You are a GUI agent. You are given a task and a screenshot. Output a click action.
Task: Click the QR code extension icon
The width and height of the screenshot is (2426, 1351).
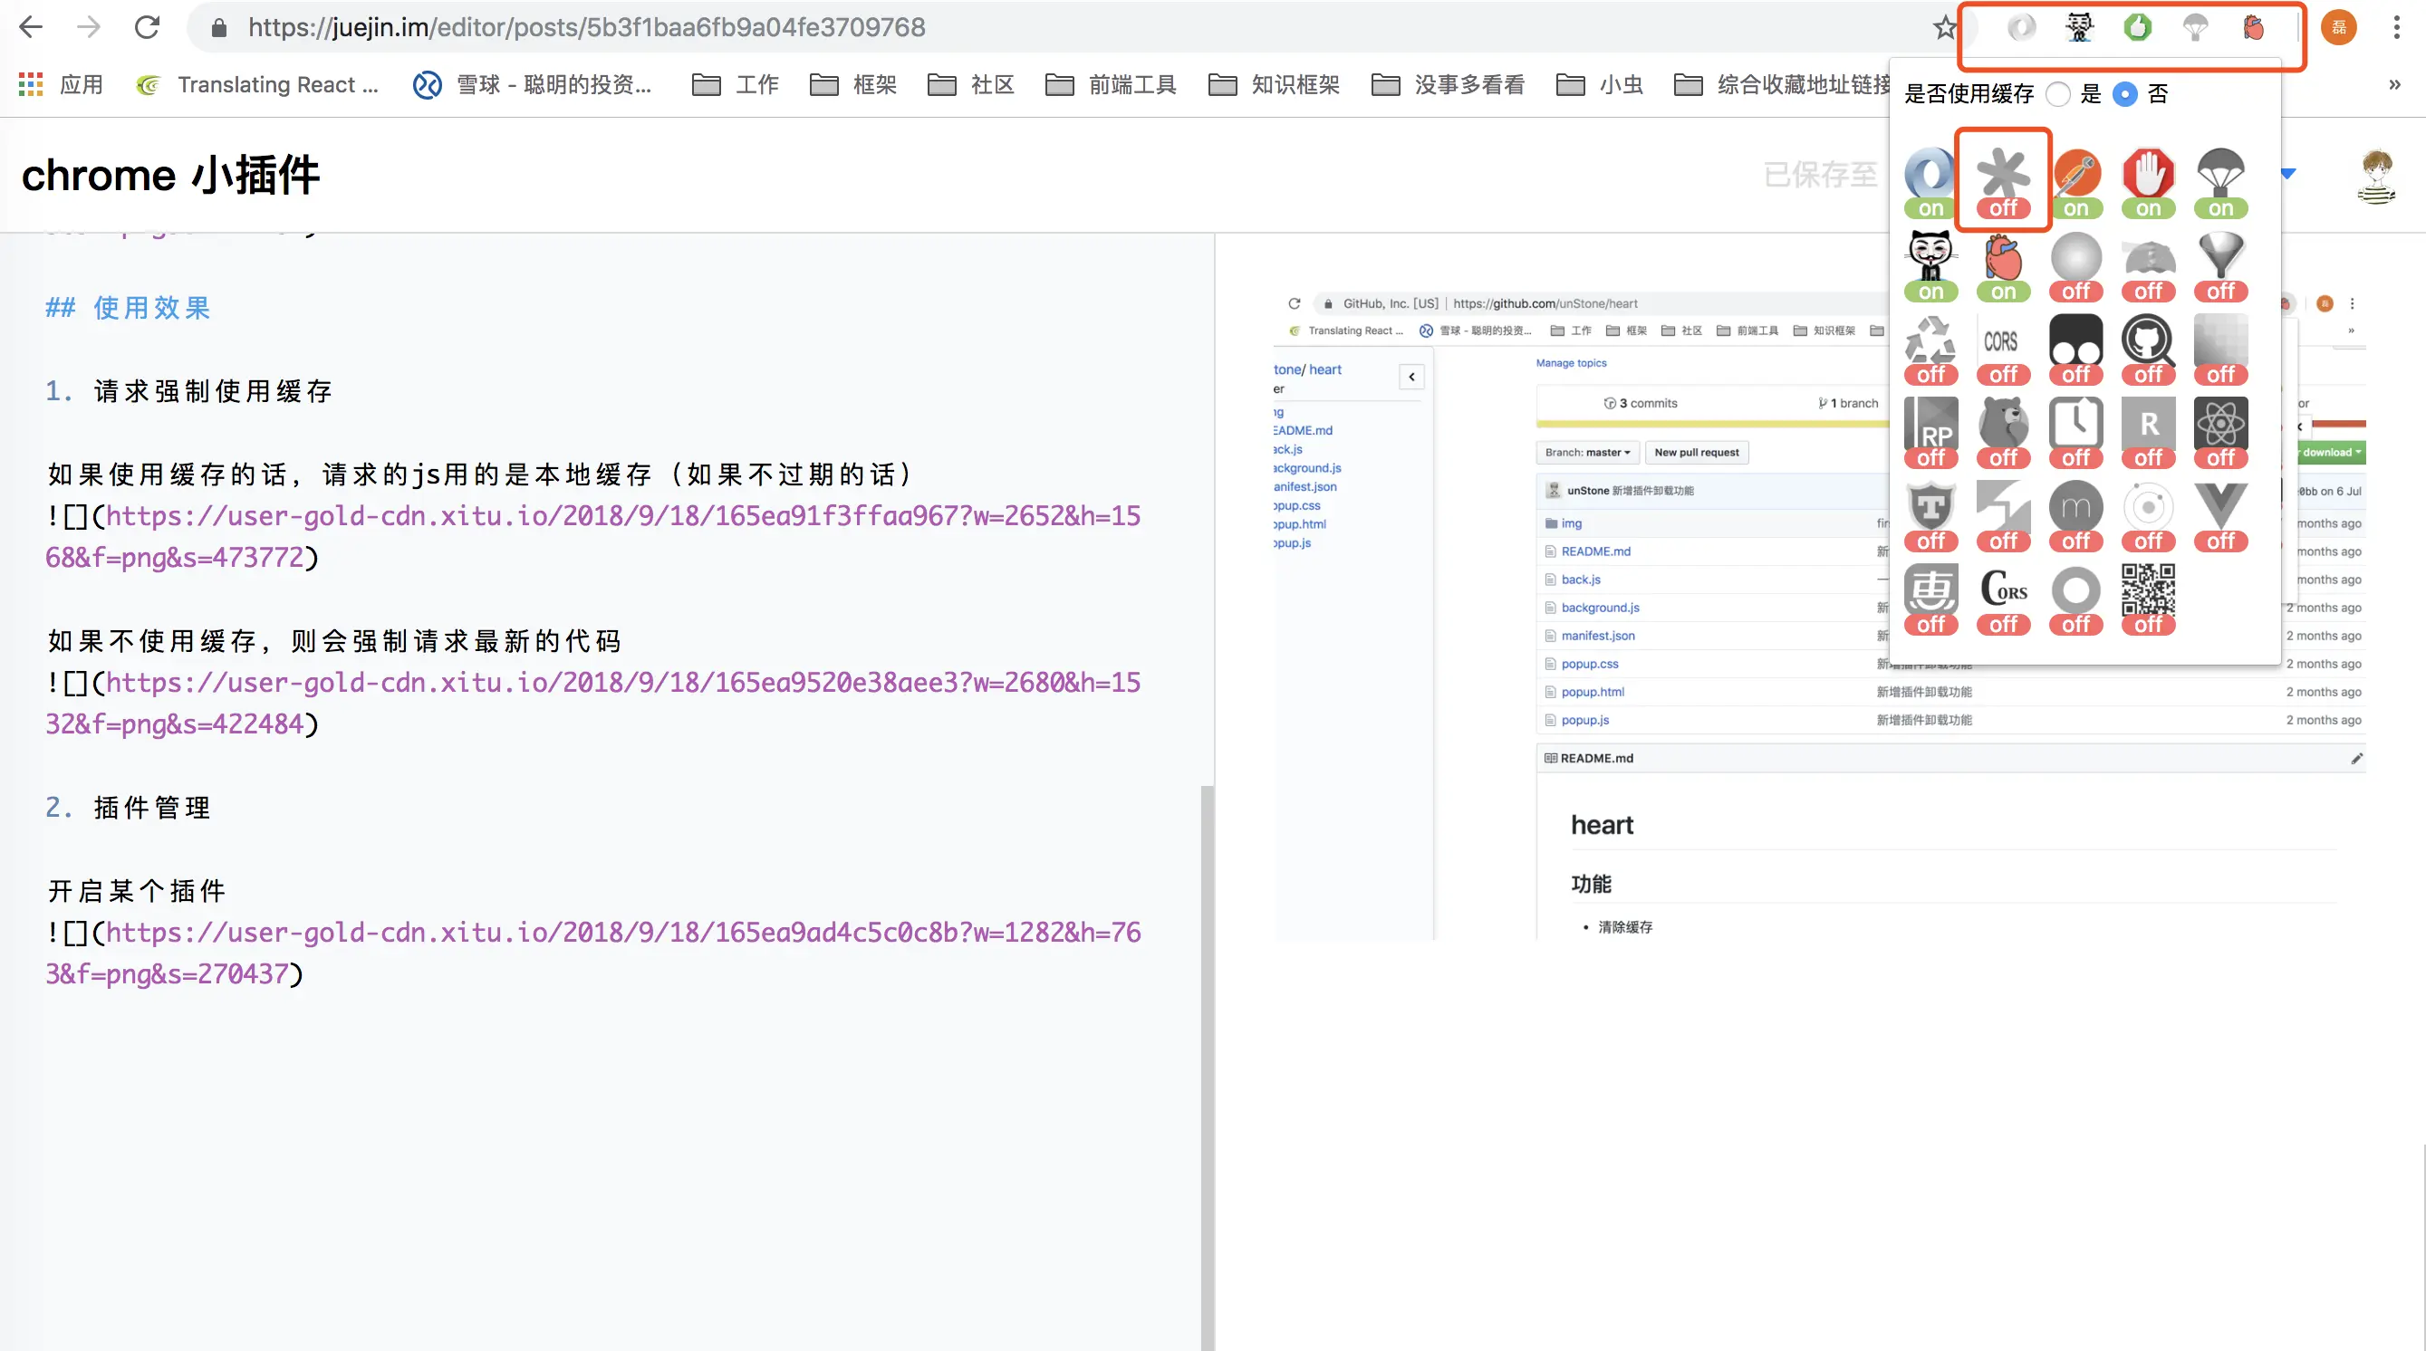pos(2147,589)
